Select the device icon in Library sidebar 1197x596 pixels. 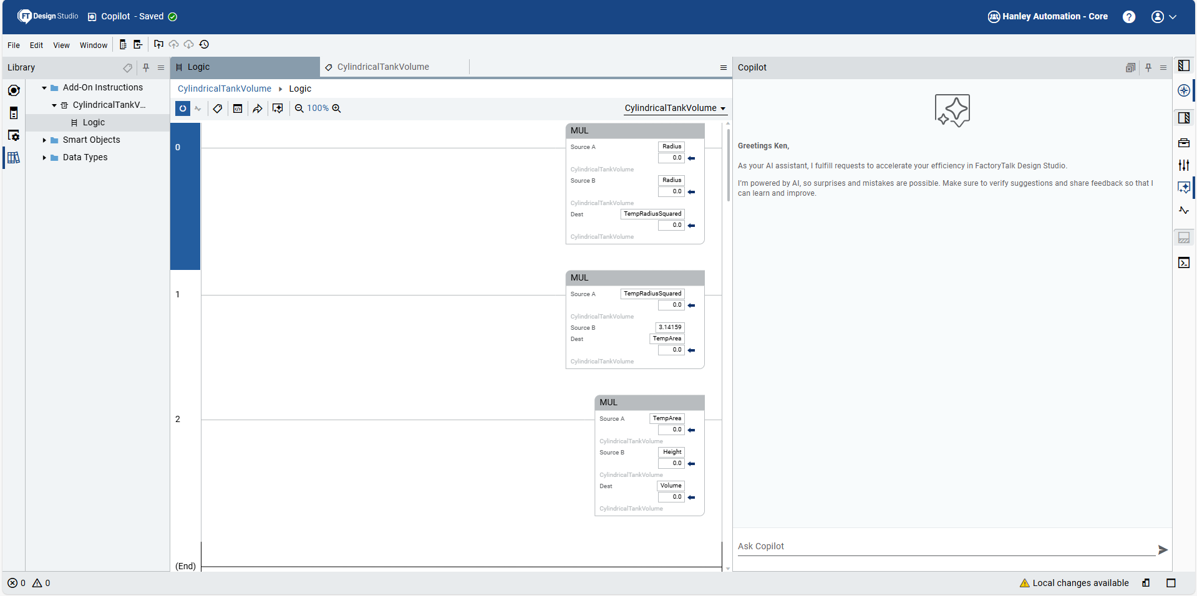coord(14,113)
